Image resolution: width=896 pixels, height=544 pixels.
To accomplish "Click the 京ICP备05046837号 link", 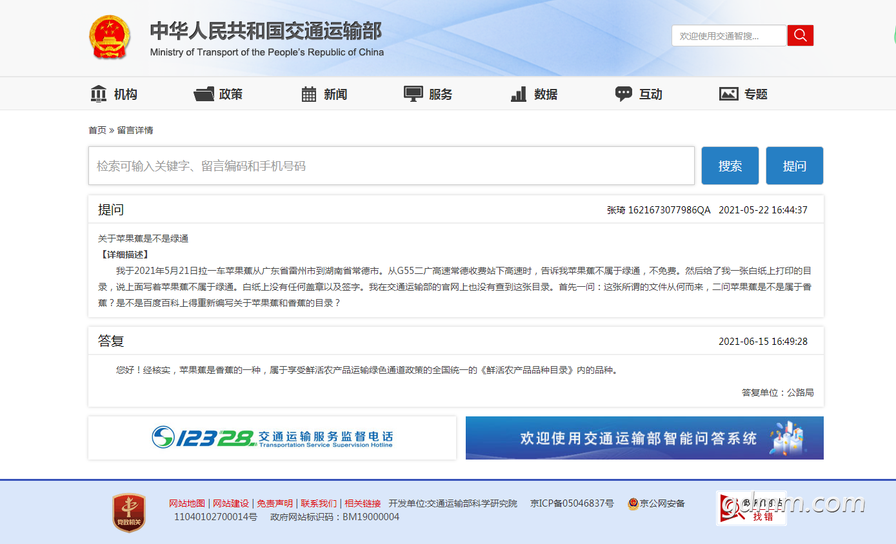I will 572,503.
